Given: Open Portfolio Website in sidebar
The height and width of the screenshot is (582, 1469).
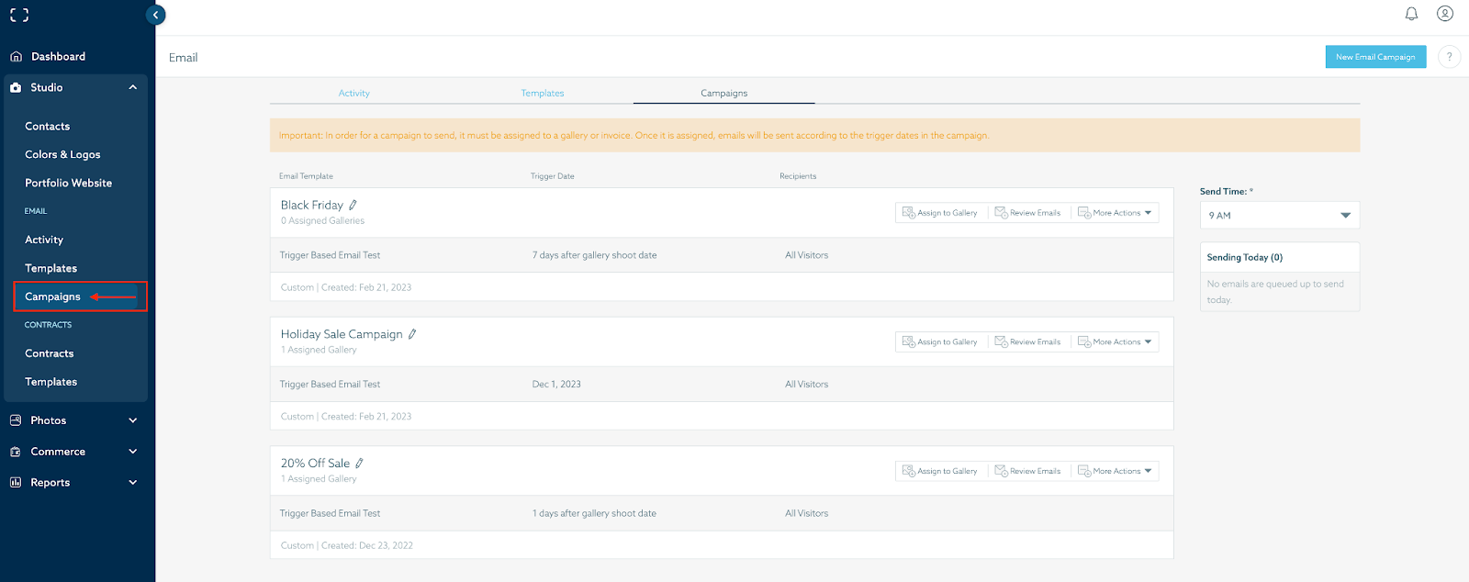Looking at the screenshot, I should (68, 183).
